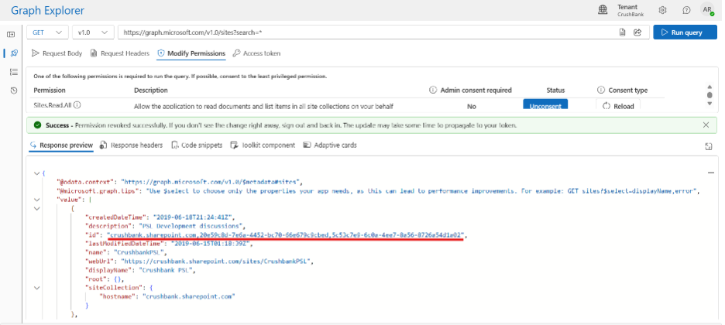Open the Adaptive cards tab
This screenshot has height=325, width=725.
pos(330,145)
